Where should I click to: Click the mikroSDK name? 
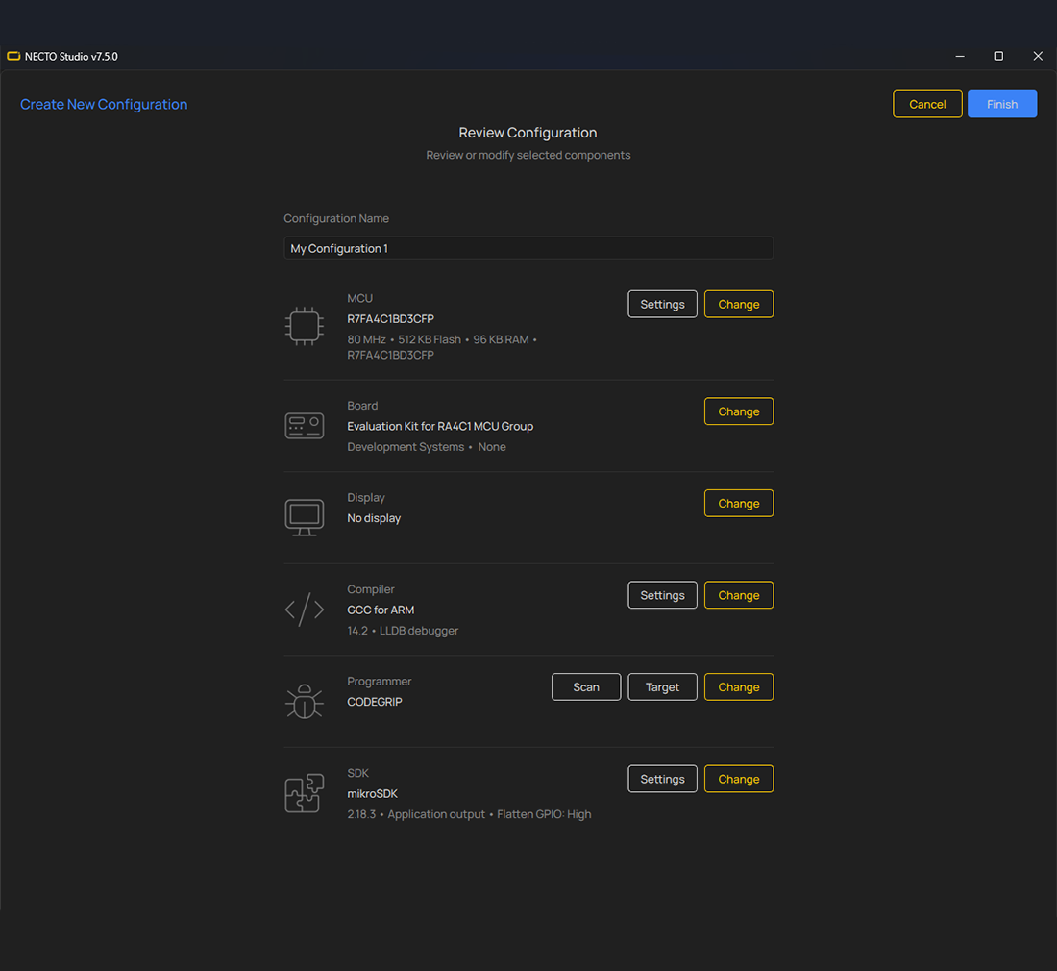tap(372, 794)
